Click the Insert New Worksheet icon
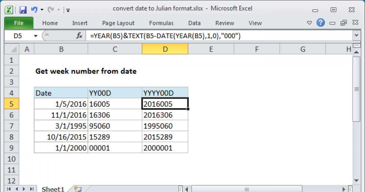The image size is (365, 192). tap(77, 189)
